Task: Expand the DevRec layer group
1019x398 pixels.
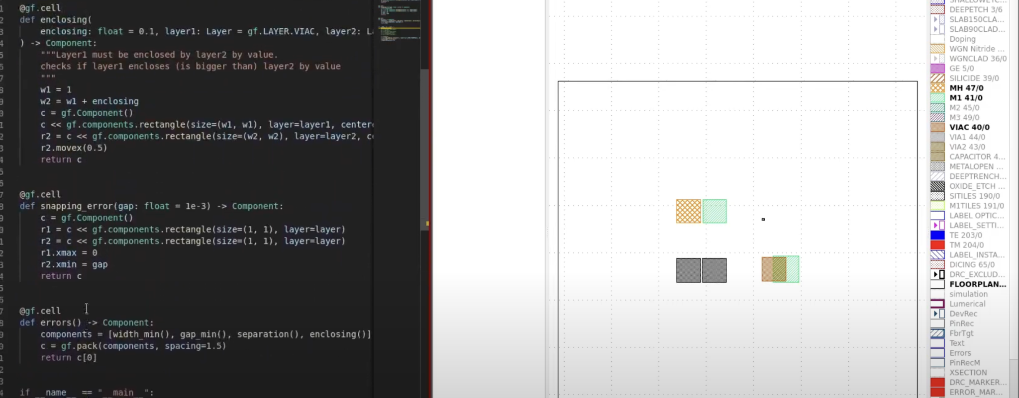Action: (935, 314)
